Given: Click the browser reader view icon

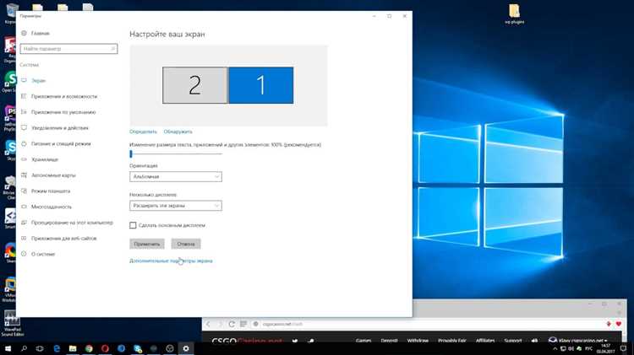Looking at the screenshot, I should click(x=243, y=324).
